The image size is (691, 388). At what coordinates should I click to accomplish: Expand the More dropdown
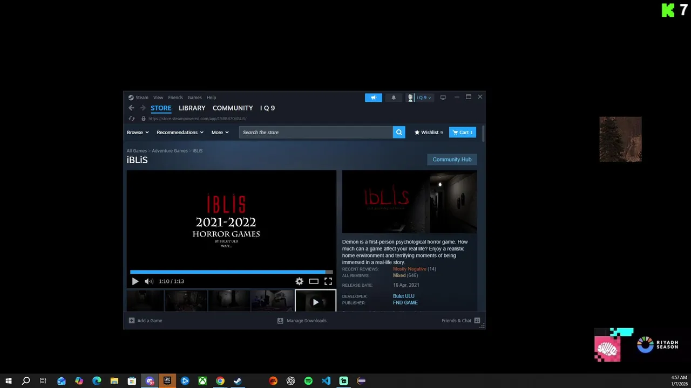[x=220, y=132]
